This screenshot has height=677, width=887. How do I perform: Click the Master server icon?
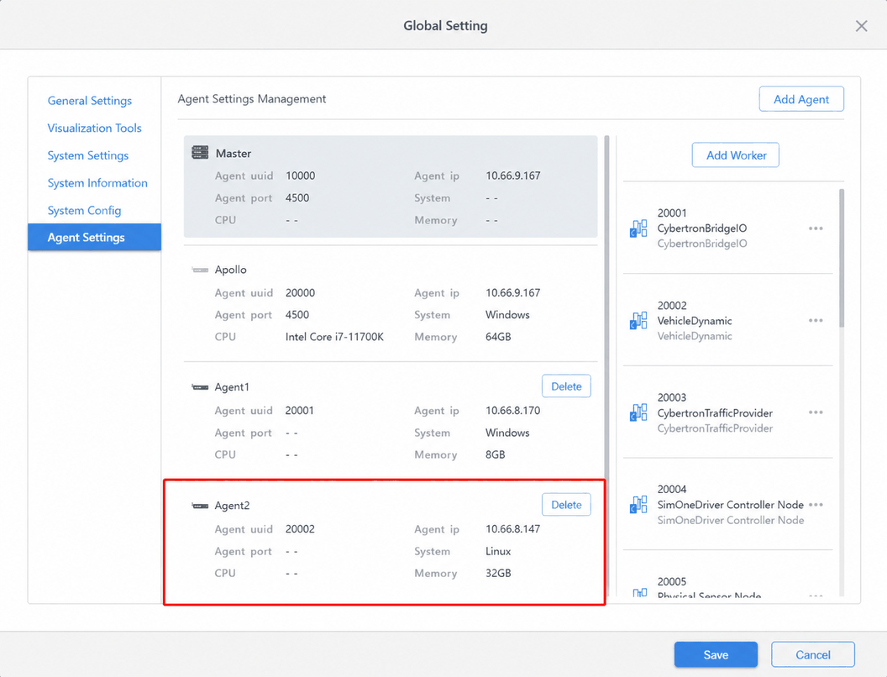200,153
